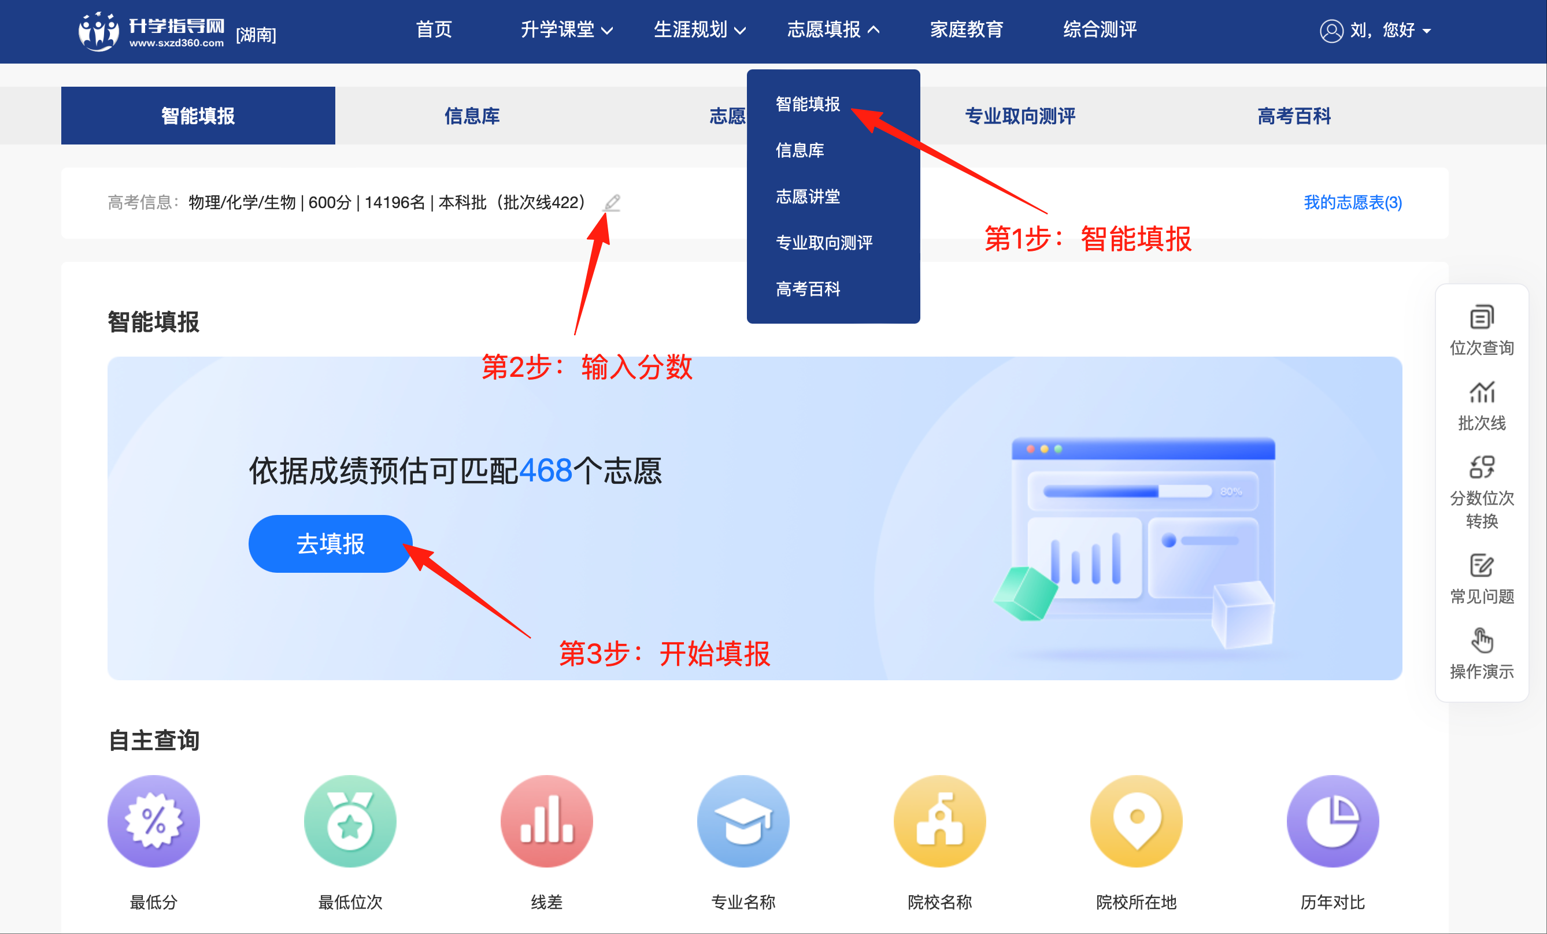Choose 志愿讲堂 in the dropdown menu
Image resolution: width=1547 pixels, height=934 pixels.
point(808,197)
